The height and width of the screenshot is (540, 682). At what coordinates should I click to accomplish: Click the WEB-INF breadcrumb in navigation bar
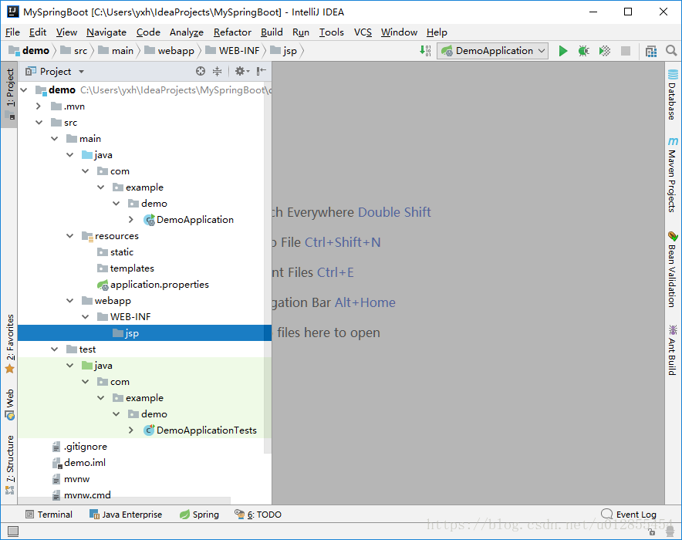click(233, 51)
